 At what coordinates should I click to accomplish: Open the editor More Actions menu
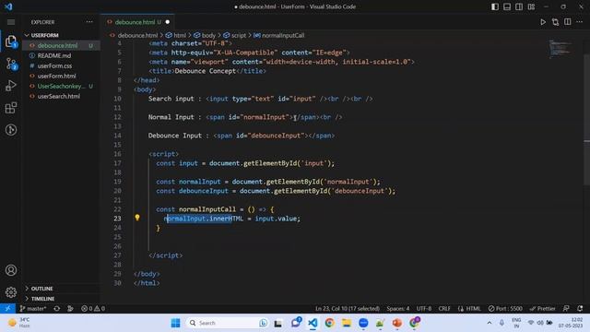click(x=580, y=22)
